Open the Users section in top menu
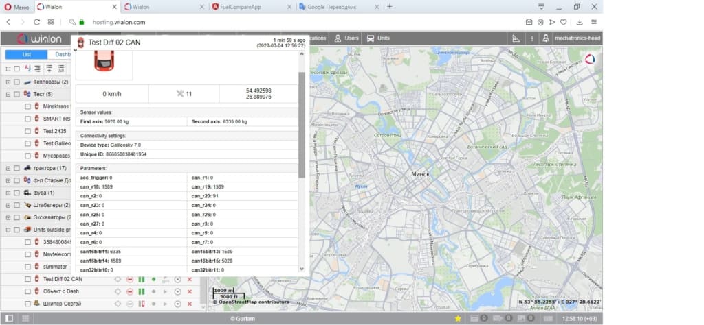Screen dimensions: 704x325 346,38
